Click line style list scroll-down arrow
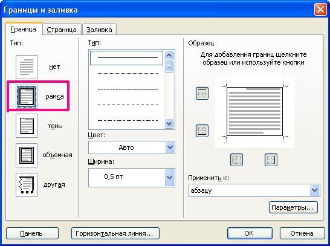This screenshot has height=246, width=330. click(x=169, y=123)
